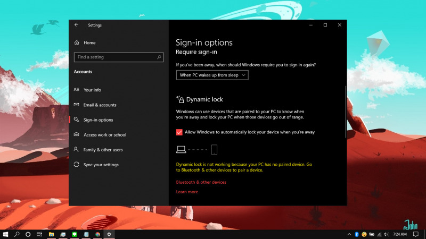Click the Bluetooth tray icon
This screenshot has width=426, height=239.
click(x=357, y=234)
